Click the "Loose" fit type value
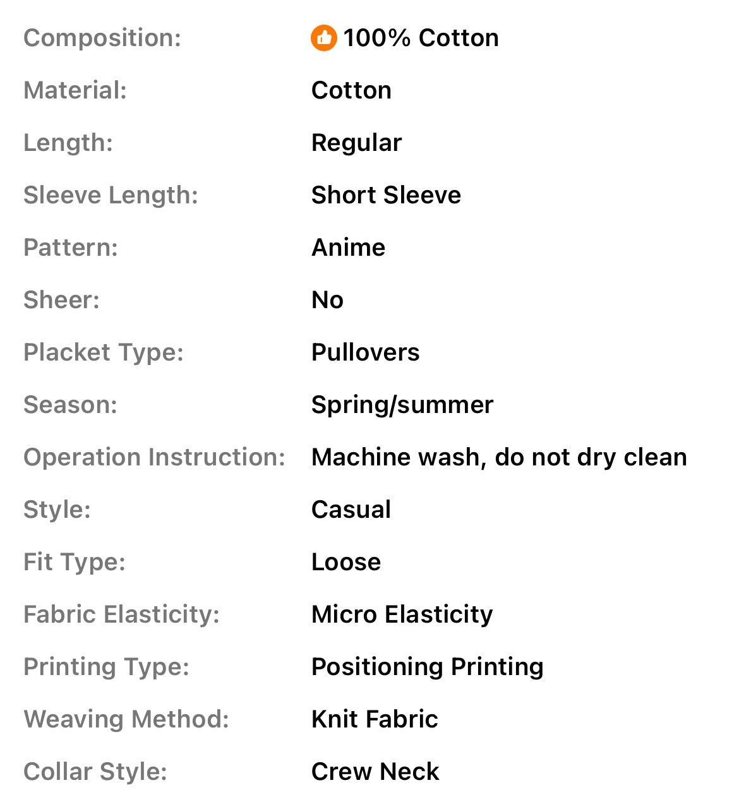 [346, 562]
